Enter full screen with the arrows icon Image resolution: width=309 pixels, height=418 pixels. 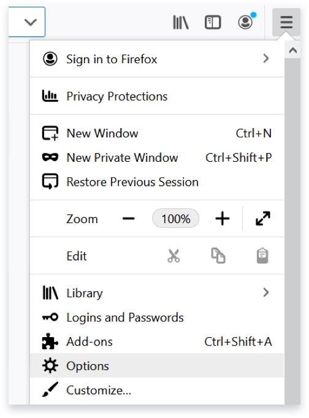[263, 219]
